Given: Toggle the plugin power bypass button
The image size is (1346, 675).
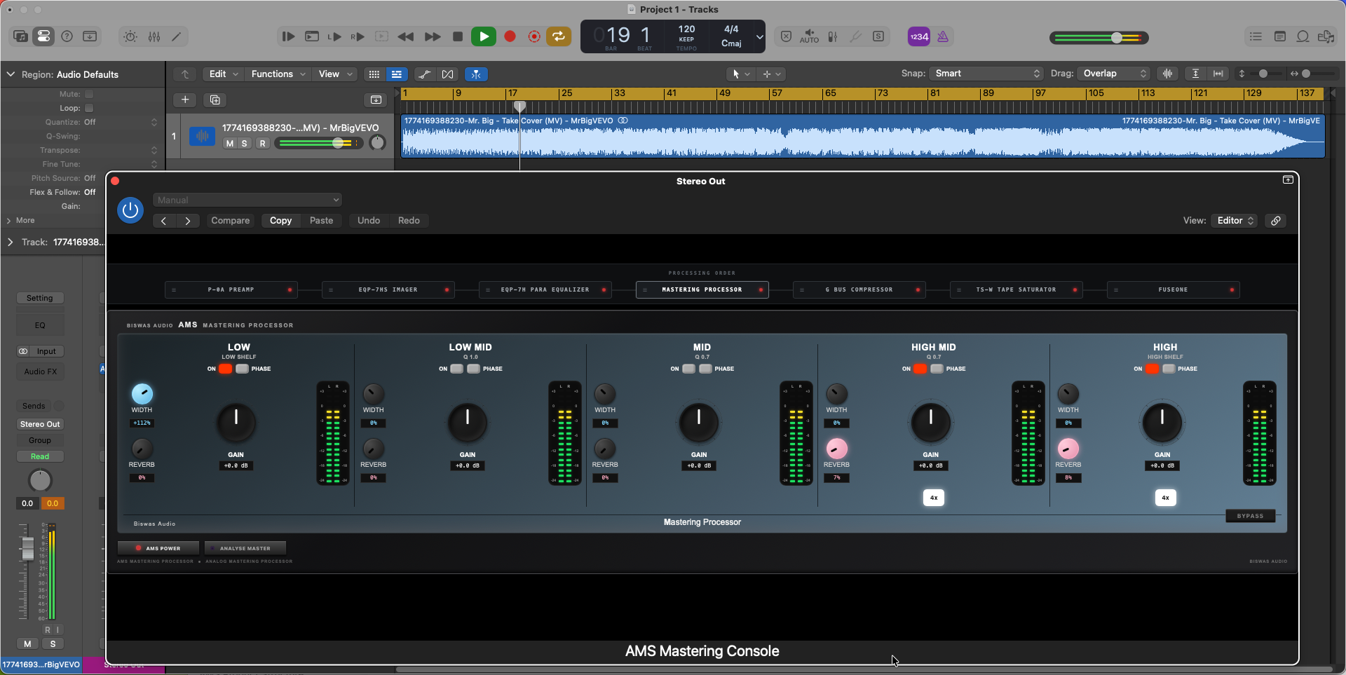Looking at the screenshot, I should tap(130, 210).
